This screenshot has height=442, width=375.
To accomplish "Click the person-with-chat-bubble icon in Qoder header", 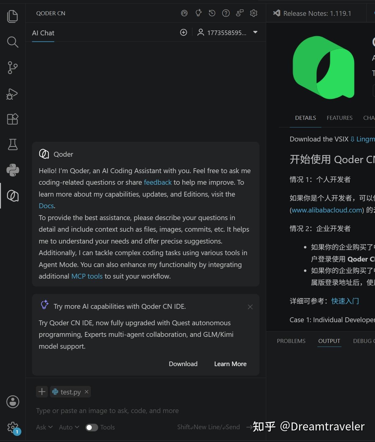I will click(x=240, y=13).
